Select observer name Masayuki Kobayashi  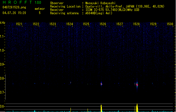coord(100,3)
